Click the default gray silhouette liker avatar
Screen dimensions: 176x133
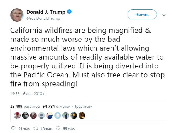(x=41, y=115)
